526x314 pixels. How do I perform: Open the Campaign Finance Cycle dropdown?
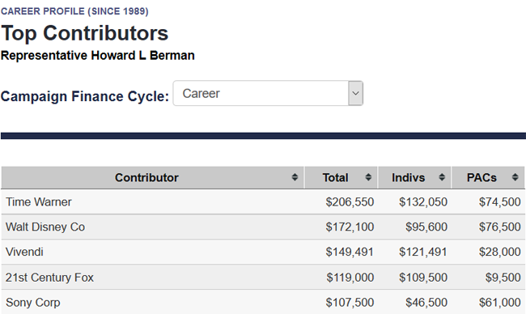pos(268,93)
